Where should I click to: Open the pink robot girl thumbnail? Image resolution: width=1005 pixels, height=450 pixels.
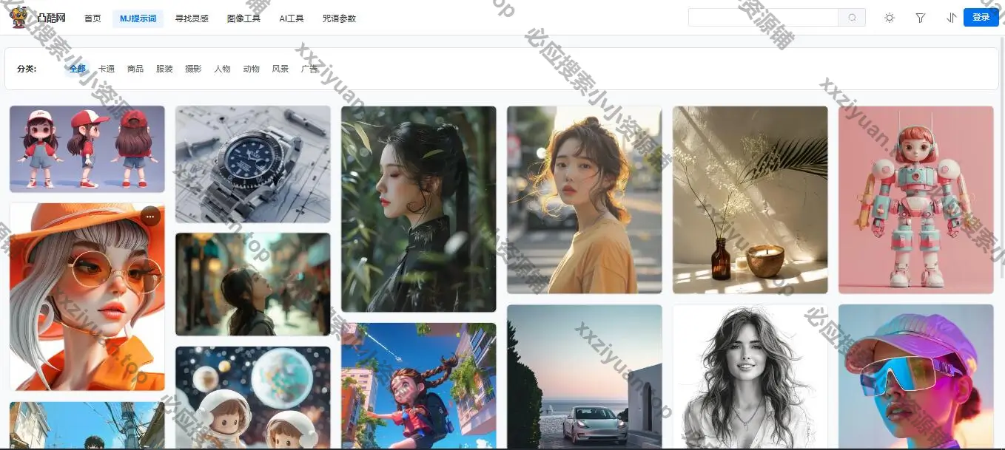point(915,200)
